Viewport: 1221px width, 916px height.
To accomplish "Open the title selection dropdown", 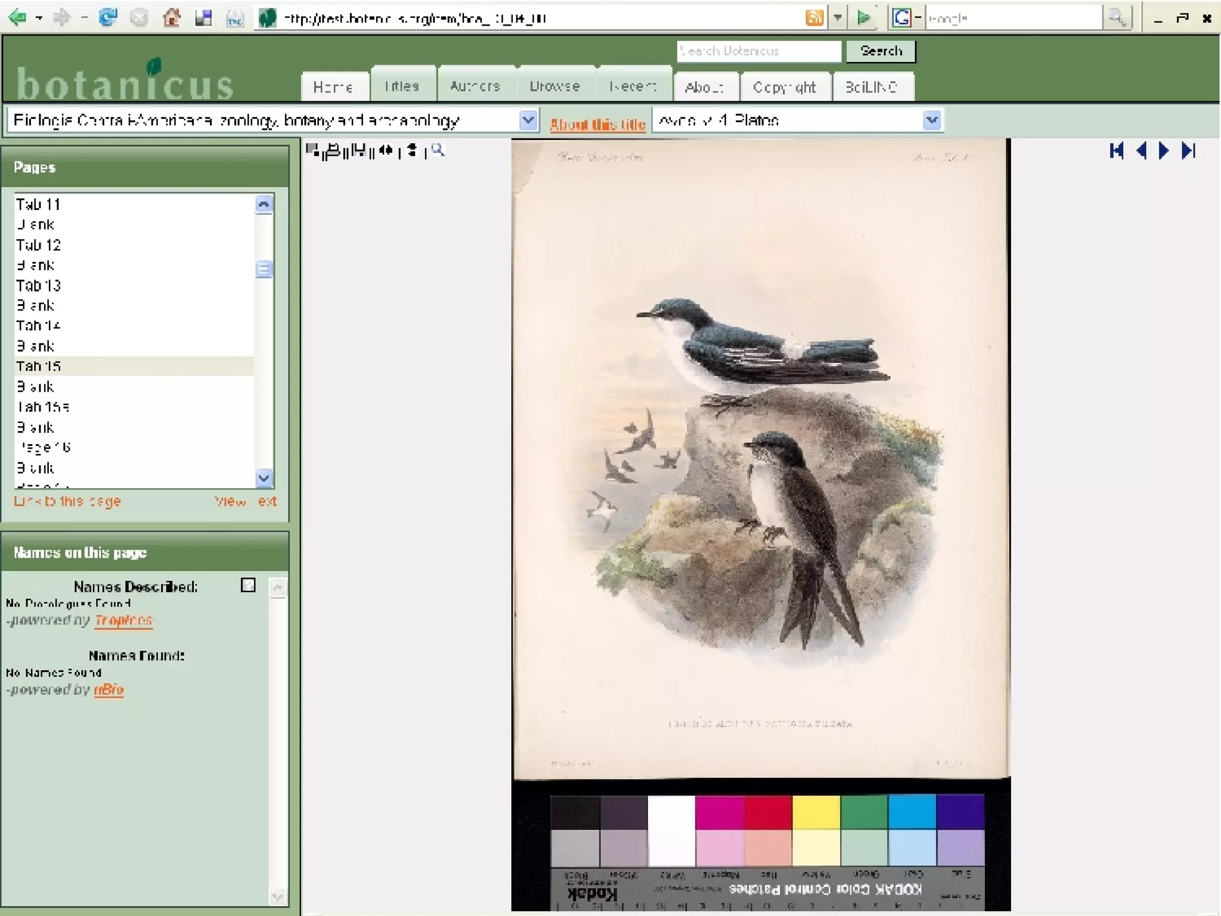I will coord(528,120).
